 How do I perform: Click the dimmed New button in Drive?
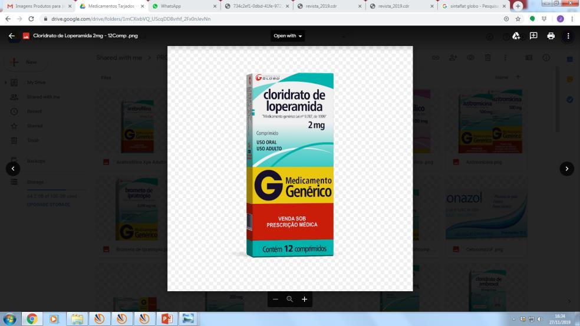click(x=26, y=62)
